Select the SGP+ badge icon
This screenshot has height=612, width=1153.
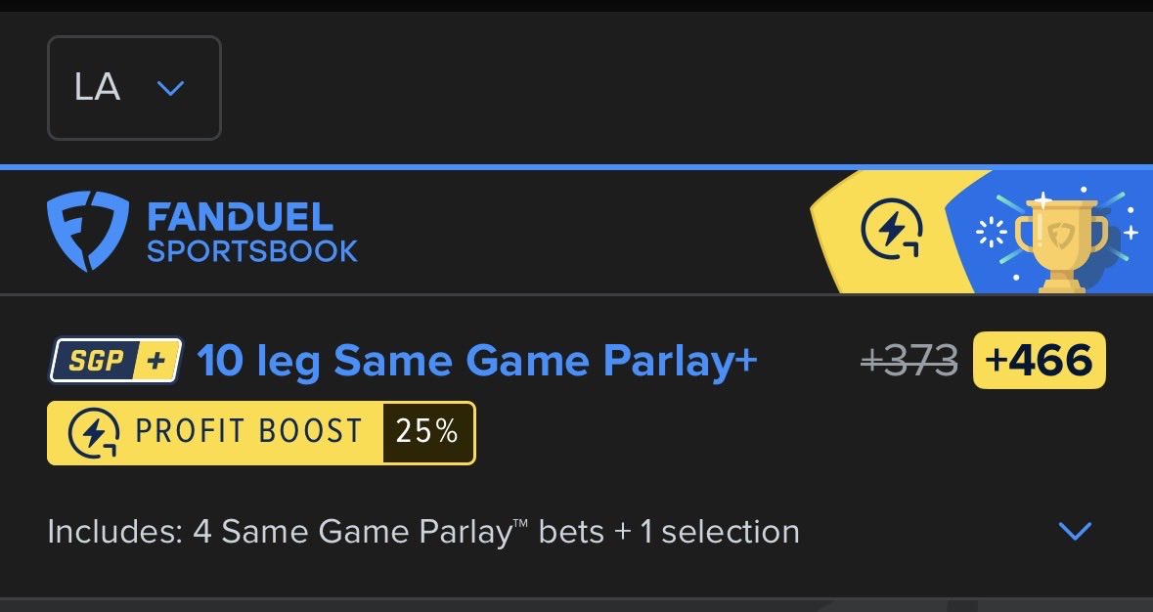click(x=115, y=360)
